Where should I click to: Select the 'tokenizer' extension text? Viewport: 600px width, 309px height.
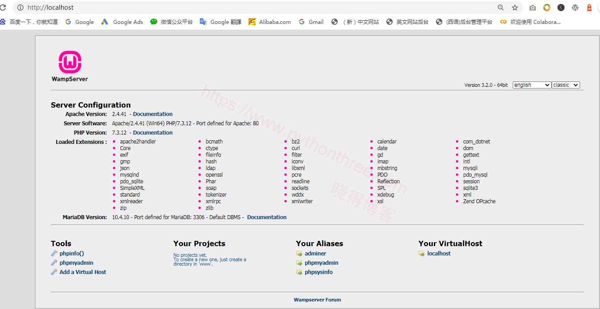tap(216, 195)
